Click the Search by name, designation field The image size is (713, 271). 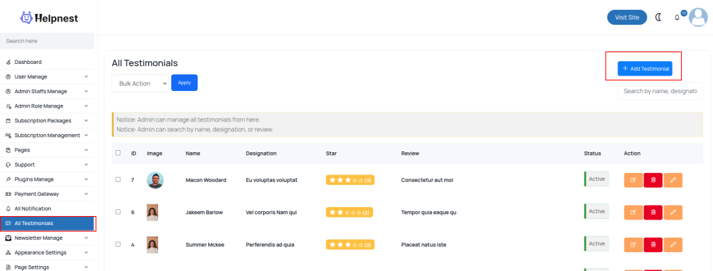point(660,91)
